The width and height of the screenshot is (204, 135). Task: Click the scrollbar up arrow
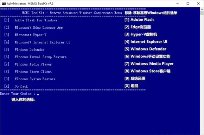(x=202, y=9)
